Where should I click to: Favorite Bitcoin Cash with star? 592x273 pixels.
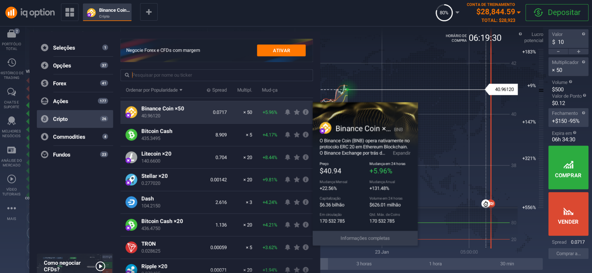(297, 135)
